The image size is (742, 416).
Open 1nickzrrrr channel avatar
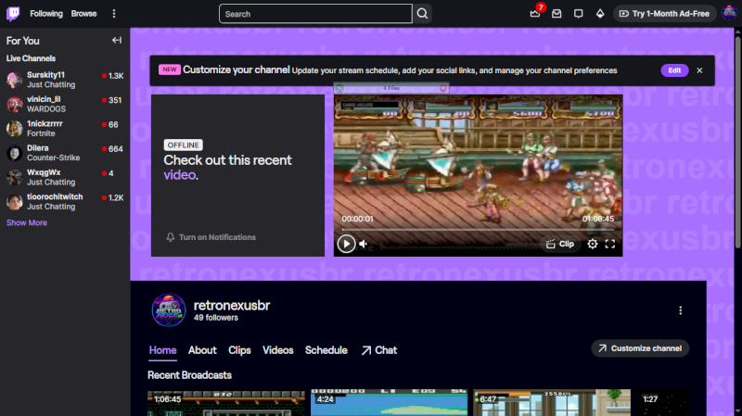(x=15, y=129)
